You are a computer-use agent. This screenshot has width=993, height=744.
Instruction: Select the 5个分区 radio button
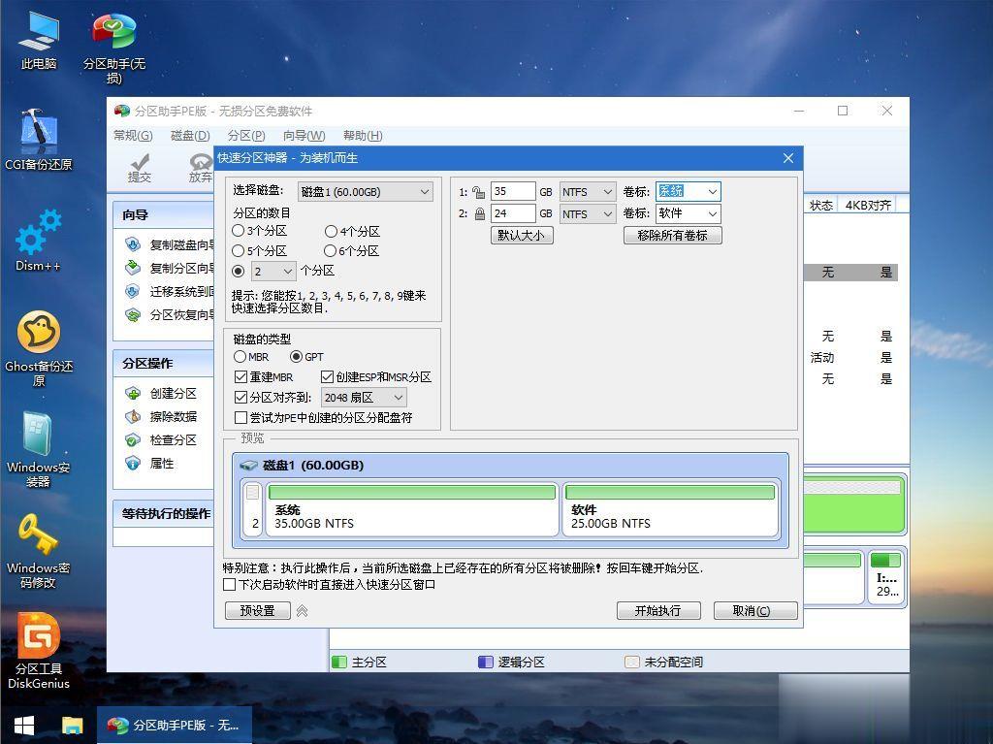point(239,251)
